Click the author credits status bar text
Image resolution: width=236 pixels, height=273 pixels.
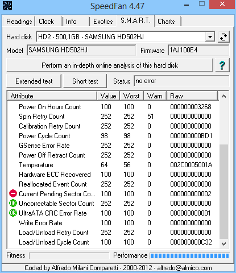(x=118, y=268)
